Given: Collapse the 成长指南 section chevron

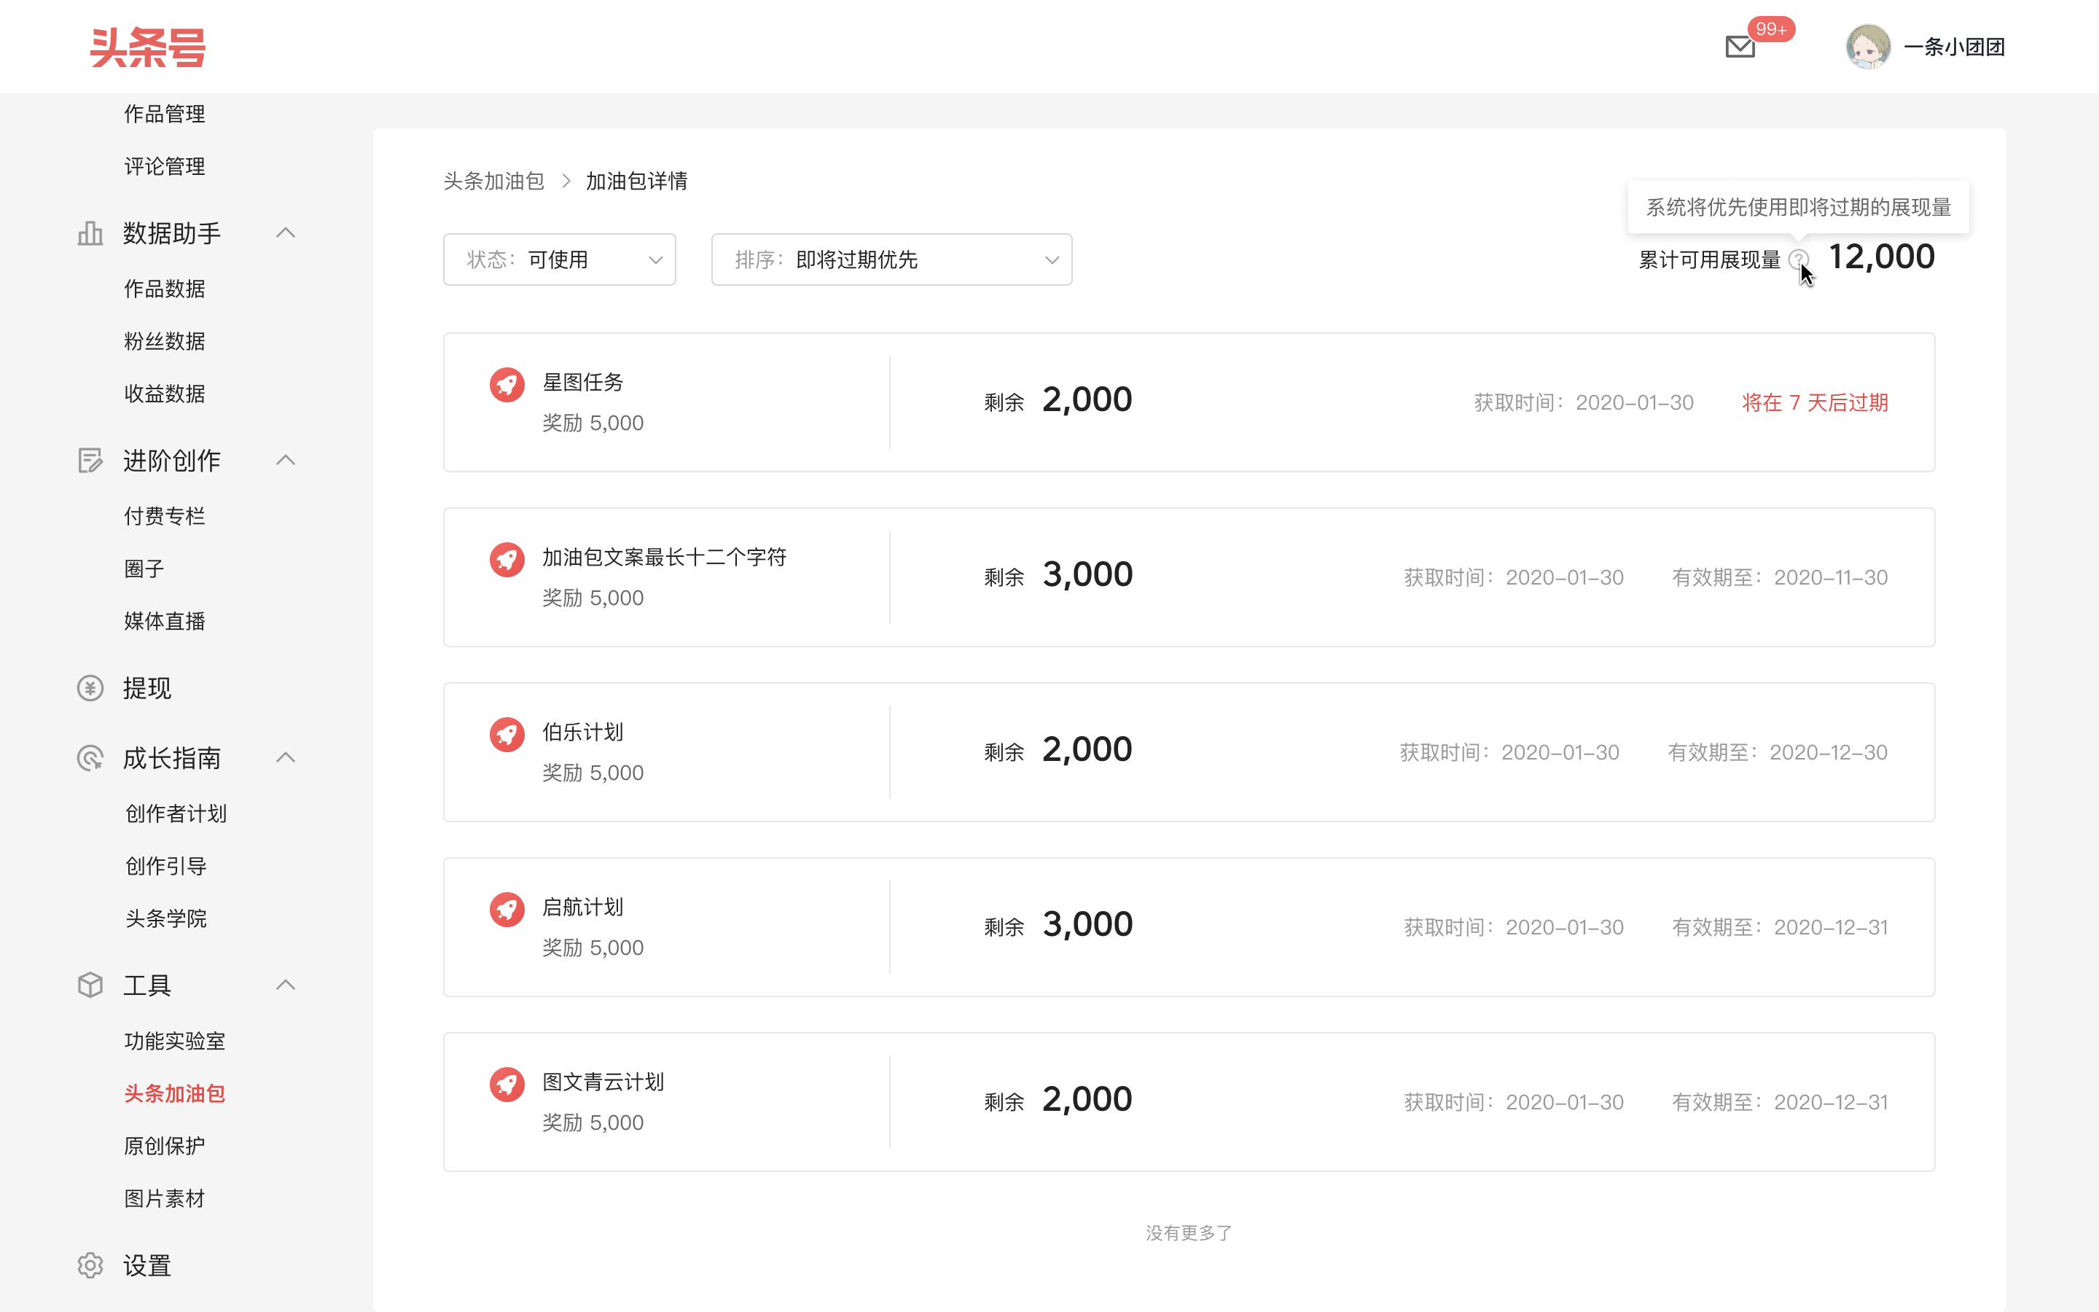Looking at the screenshot, I should 286,757.
